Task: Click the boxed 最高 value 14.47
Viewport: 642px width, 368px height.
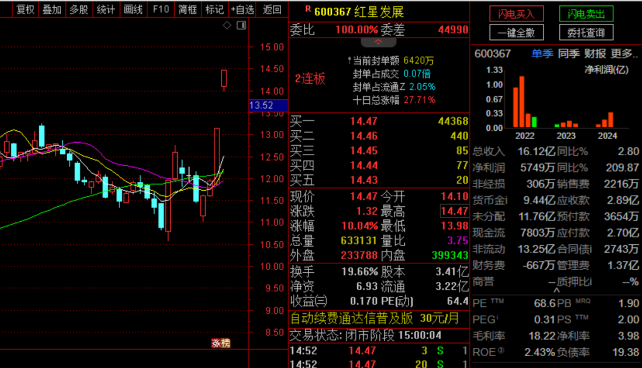Action: [x=454, y=211]
